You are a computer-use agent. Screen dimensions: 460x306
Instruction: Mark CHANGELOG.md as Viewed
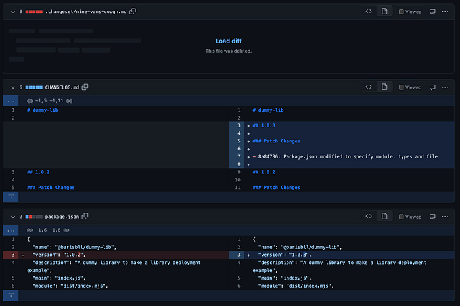[410, 87]
